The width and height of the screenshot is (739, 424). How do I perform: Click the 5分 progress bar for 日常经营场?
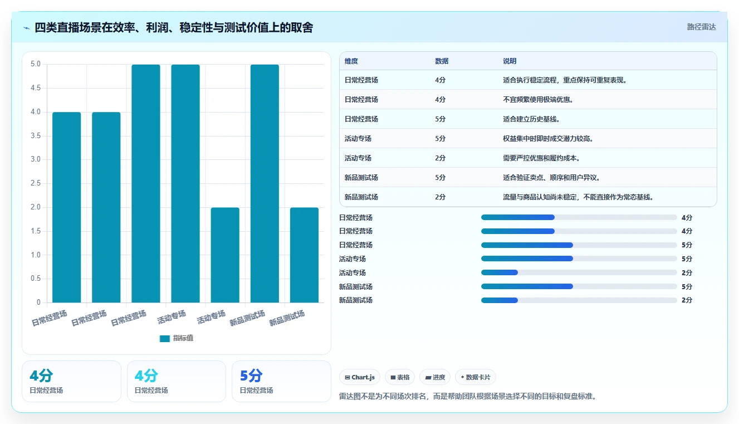(579, 245)
